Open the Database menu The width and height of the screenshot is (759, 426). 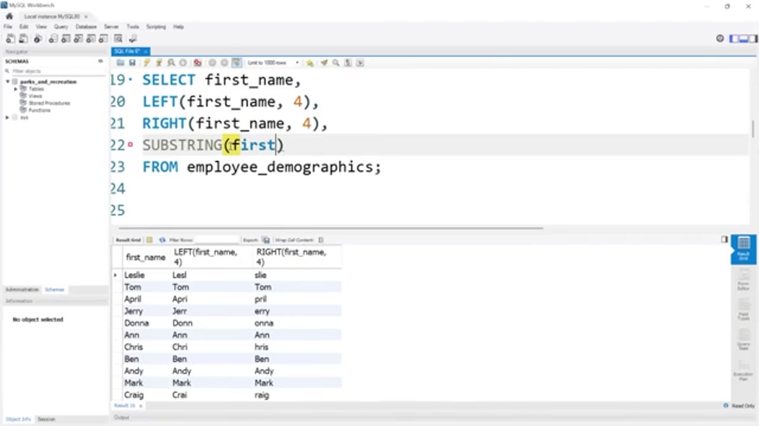pyautogui.click(x=86, y=27)
